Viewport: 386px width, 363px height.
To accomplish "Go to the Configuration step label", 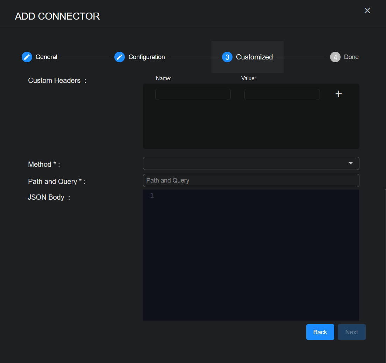I will click(x=146, y=57).
